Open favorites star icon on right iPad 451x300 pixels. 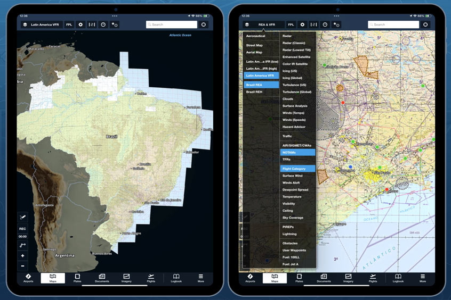point(336,24)
